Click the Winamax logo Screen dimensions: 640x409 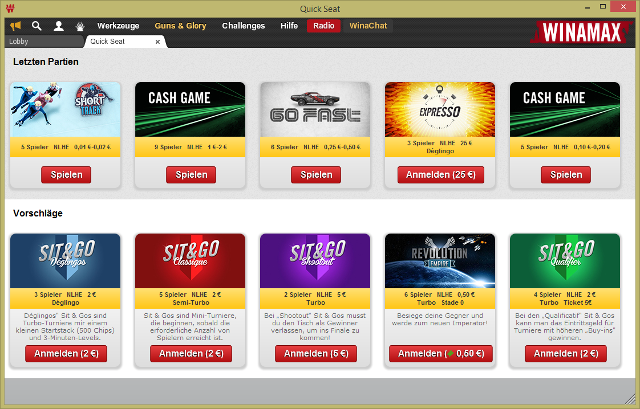(x=581, y=32)
